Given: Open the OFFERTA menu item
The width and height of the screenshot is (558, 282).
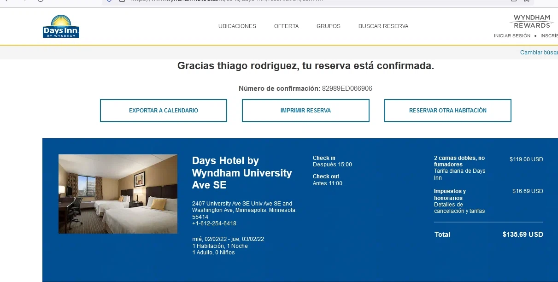Looking at the screenshot, I should coord(286,26).
